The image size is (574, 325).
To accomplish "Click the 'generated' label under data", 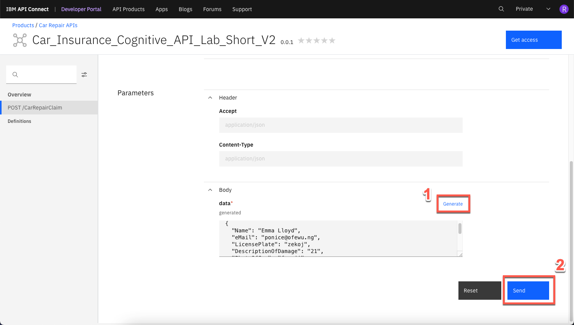I will pyautogui.click(x=230, y=213).
